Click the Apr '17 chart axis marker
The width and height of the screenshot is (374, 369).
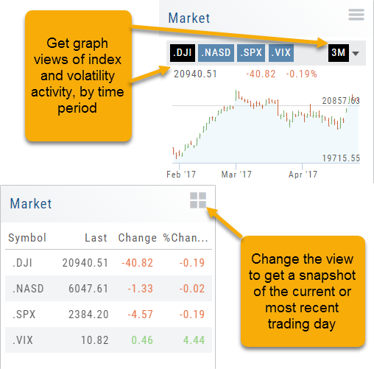303,175
